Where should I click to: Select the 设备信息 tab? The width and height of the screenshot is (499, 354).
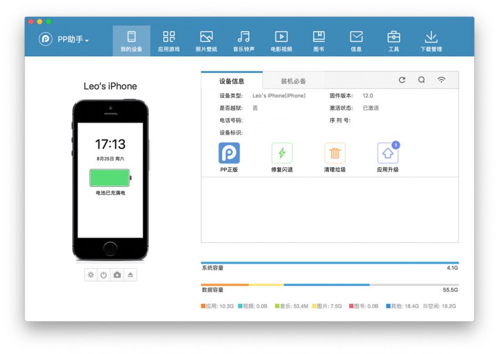tap(232, 81)
